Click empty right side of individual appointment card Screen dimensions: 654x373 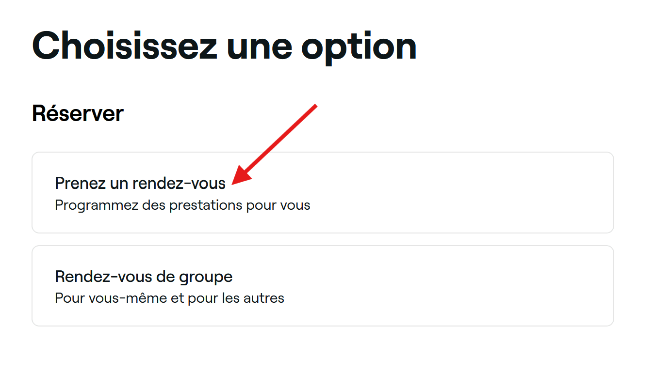[485, 193]
